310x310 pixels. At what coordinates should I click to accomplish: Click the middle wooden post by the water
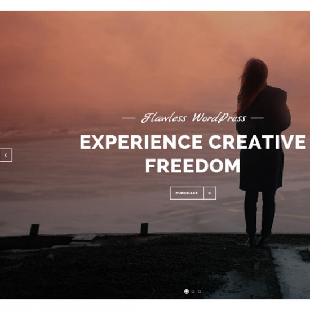point(144,229)
